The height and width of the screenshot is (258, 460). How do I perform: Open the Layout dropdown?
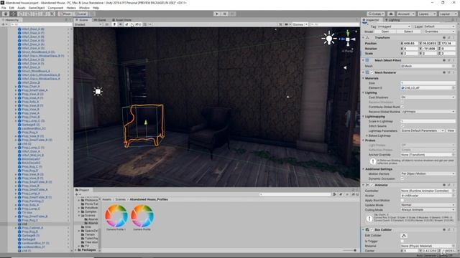pyautogui.click(x=448, y=14)
